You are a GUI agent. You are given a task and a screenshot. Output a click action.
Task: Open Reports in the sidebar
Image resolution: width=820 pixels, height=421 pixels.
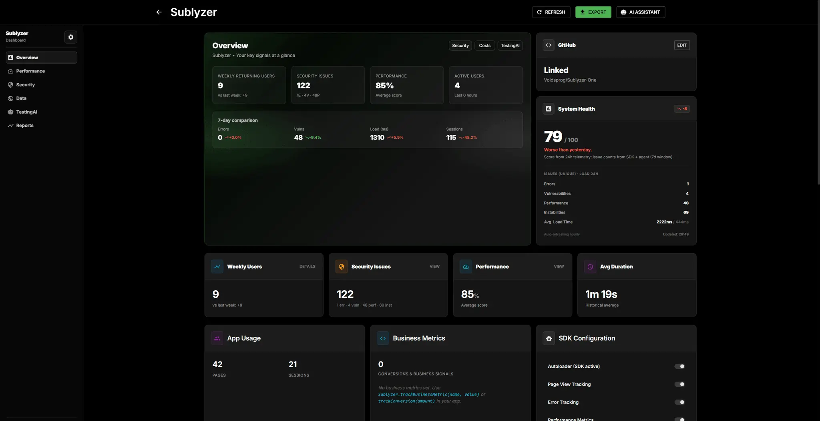[x=41, y=126]
